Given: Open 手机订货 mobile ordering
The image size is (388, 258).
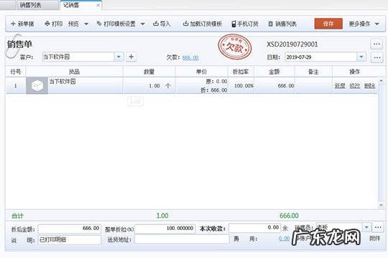Looking at the screenshot, I should point(245,24).
